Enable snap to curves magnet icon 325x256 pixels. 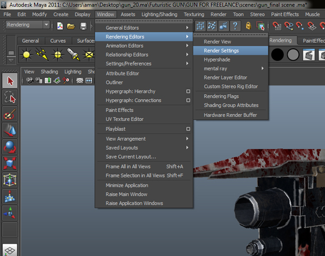point(289,26)
